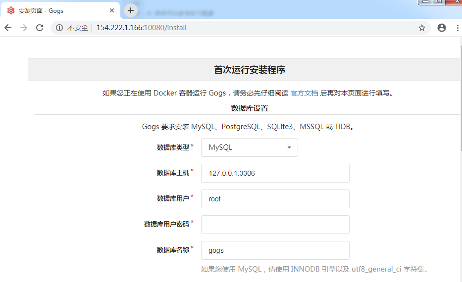Click the 数据库主机 label

tap(173, 173)
